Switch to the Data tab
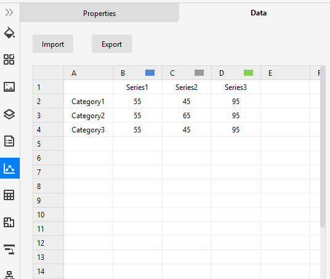This screenshot has height=279, width=330. click(259, 13)
